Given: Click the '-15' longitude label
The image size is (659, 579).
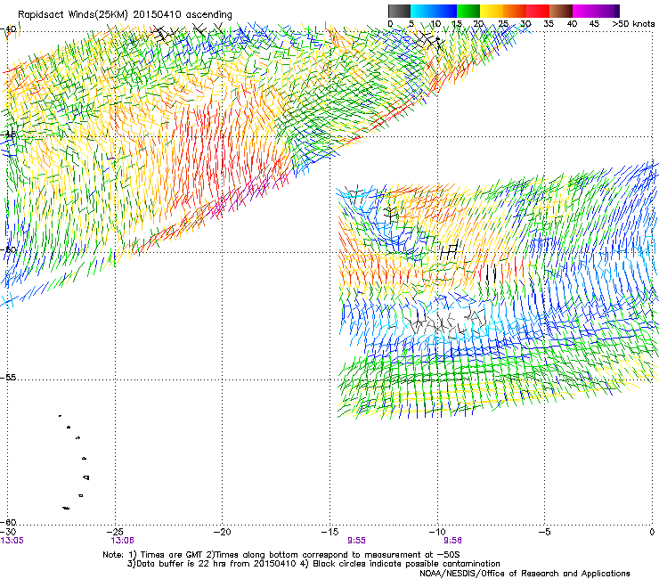Looking at the screenshot, I should point(329,533).
